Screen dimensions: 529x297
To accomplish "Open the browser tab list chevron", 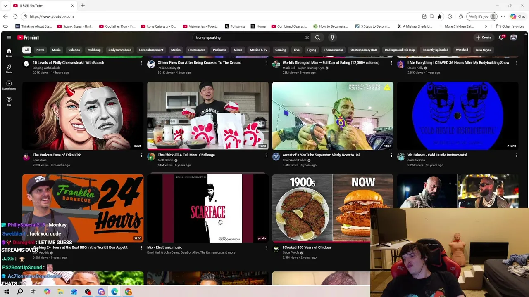I will coord(5,5).
